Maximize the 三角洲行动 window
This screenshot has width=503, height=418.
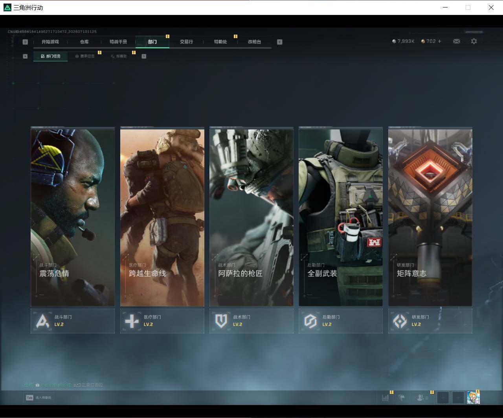coord(468,7)
